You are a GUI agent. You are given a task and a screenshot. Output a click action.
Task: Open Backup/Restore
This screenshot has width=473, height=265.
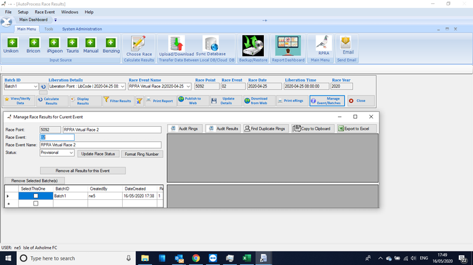253,46
